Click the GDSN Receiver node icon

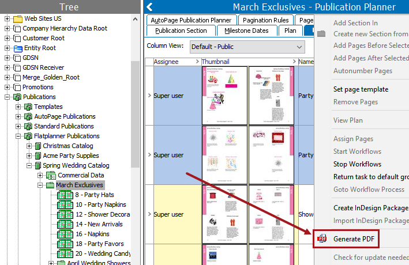coord(17,68)
